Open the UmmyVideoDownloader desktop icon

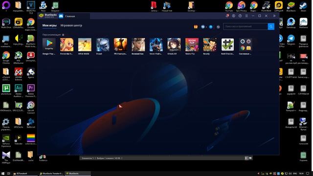31,56
